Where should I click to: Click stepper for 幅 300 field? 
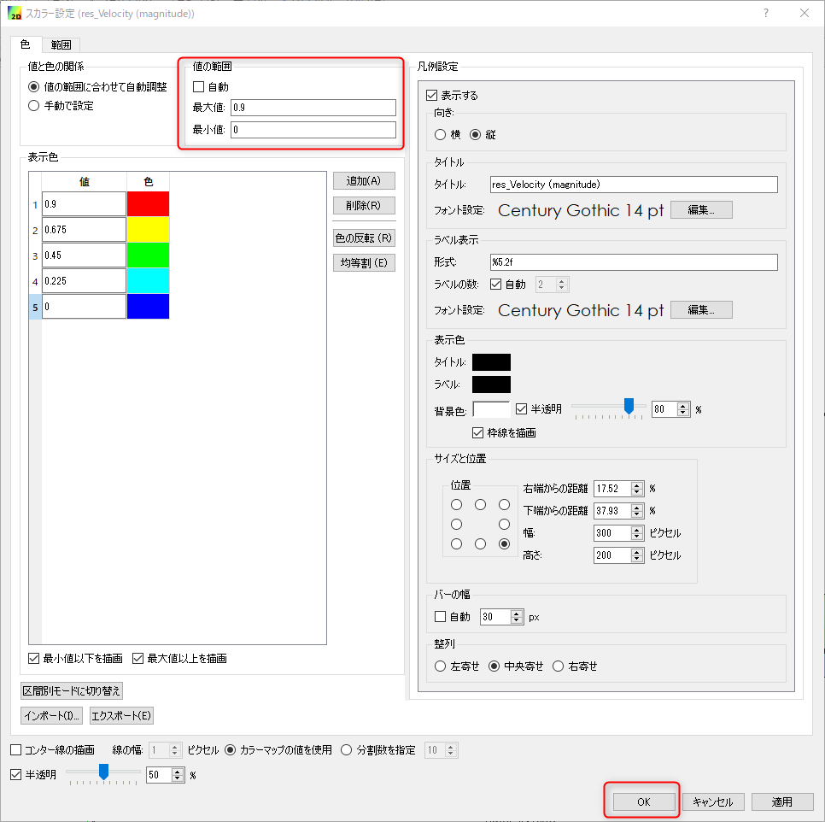pos(637,533)
